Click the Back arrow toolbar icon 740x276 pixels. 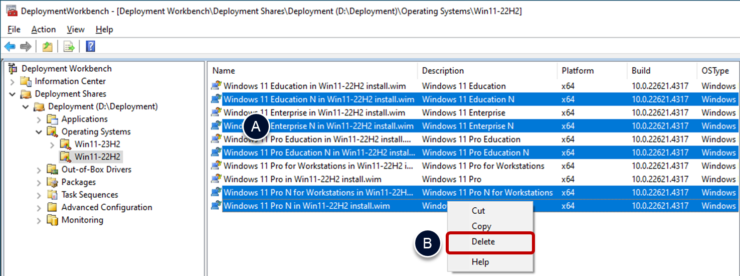(x=10, y=47)
